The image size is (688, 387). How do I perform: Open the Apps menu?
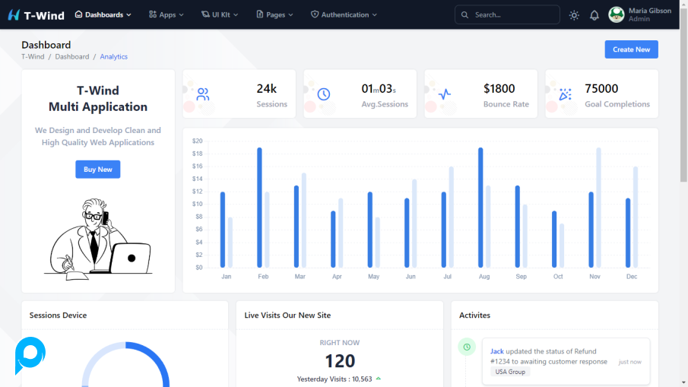[x=166, y=14]
